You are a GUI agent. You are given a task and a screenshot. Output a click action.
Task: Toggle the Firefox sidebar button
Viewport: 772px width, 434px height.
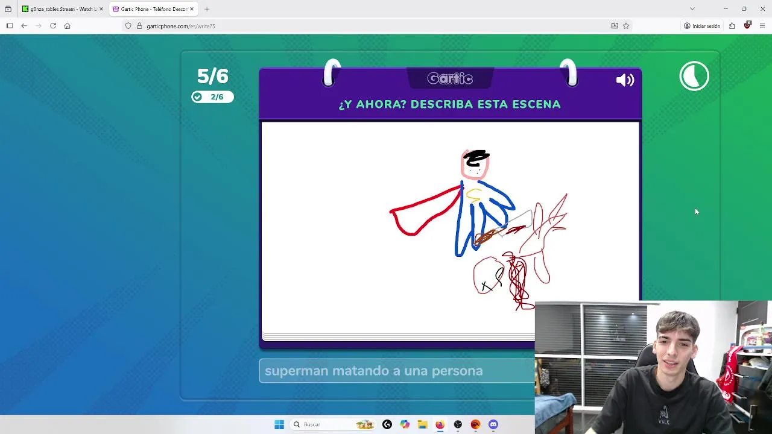point(10,26)
